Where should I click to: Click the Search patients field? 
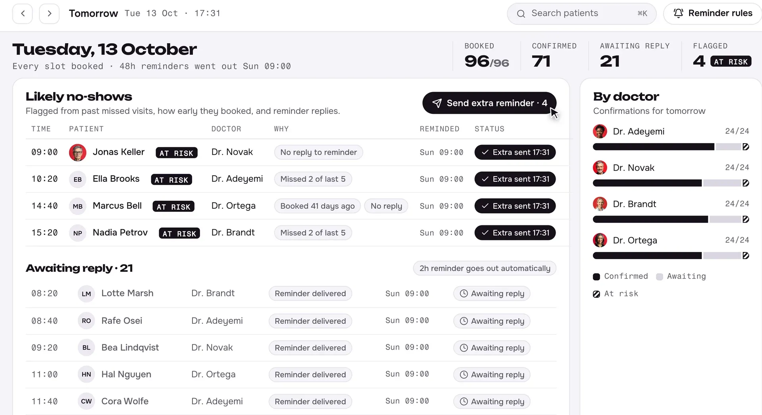coord(582,14)
